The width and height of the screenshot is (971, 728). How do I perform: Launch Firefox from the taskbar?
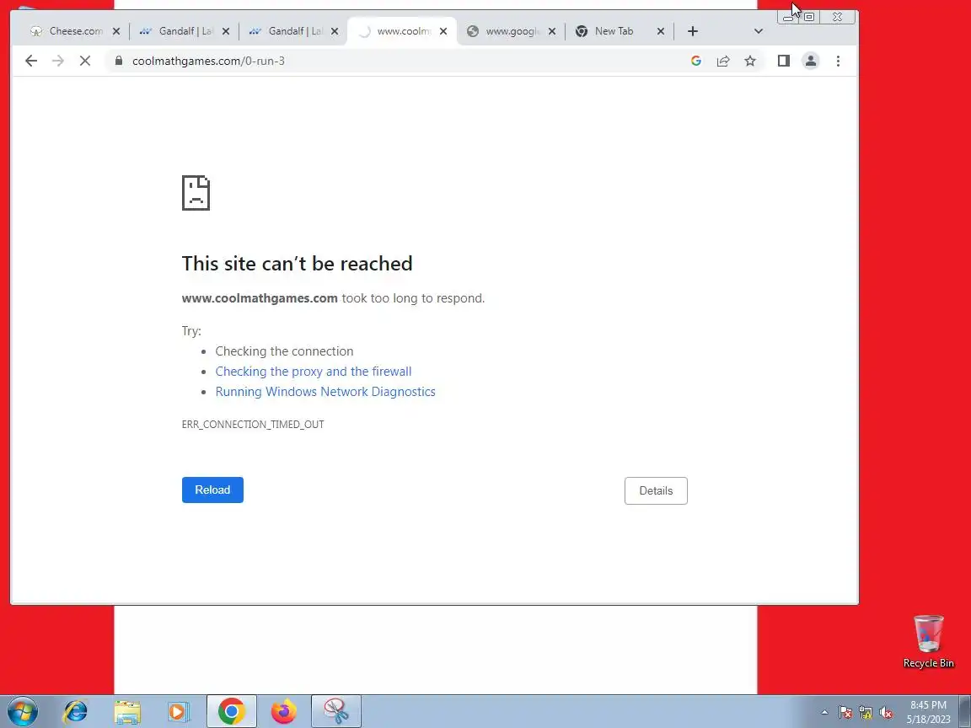point(283,711)
